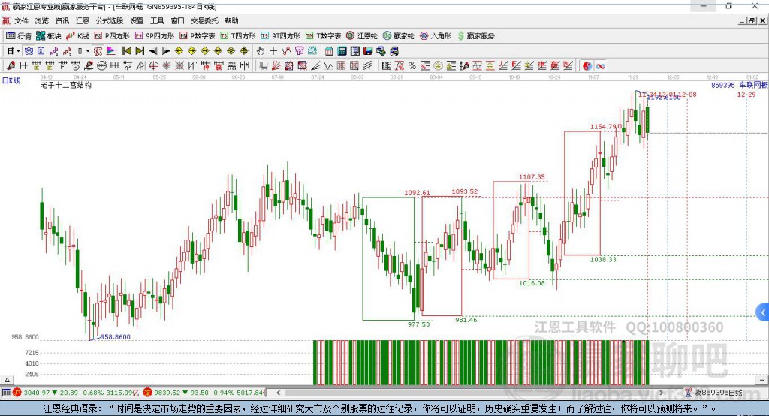Click the black right arrow icon
Viewport: 769px width, 416px height.
click(x=166, y=51)
